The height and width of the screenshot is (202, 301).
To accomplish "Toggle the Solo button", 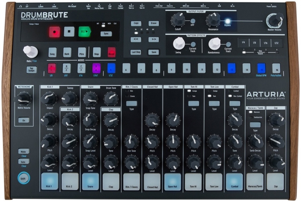I will point(24,161).
